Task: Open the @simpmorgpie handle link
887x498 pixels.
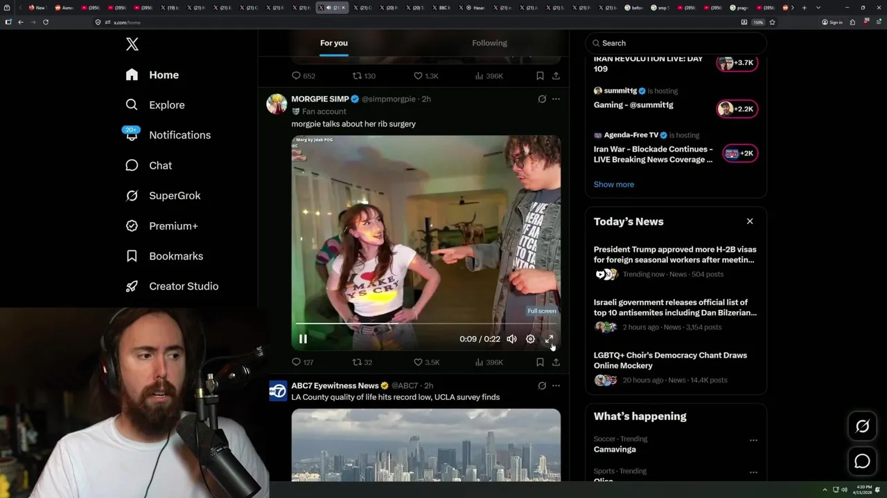Action: 388,99
